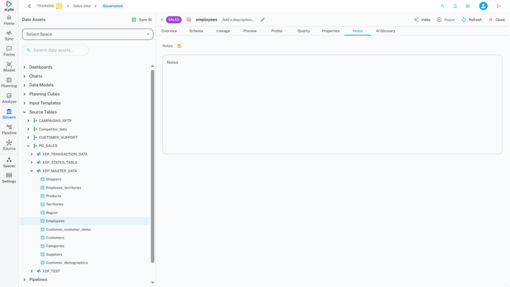Select the Customers table in tree
The height and width of the screenshot is (287, 510).
point(55,238)
